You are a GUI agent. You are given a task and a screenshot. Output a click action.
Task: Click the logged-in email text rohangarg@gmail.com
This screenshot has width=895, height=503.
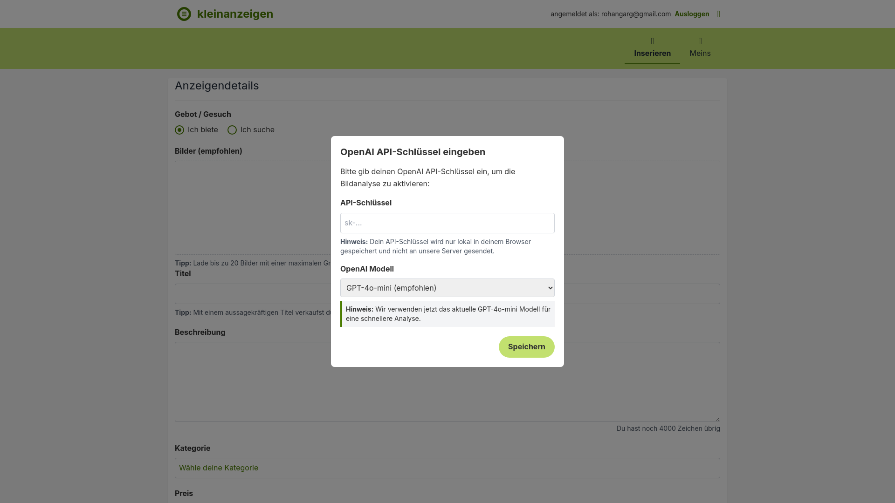coord(636,14)
